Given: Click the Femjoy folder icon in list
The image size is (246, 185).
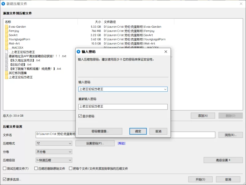Looking at the screenshot, I should [x=6, y=31].
